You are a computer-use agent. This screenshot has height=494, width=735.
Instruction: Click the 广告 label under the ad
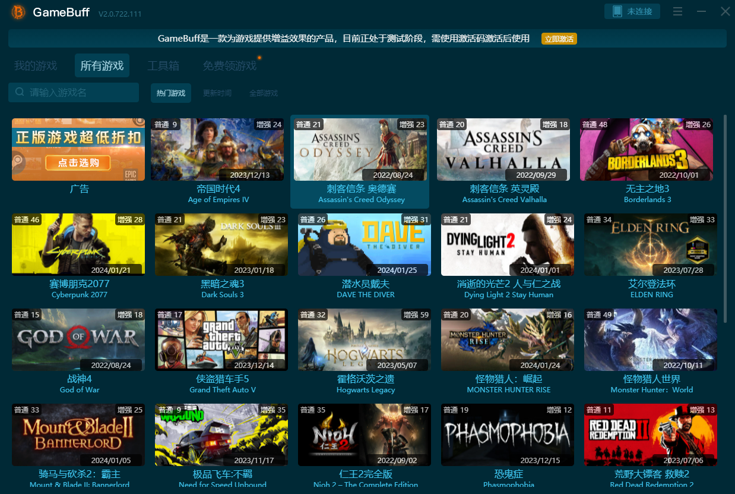(80, 188)
